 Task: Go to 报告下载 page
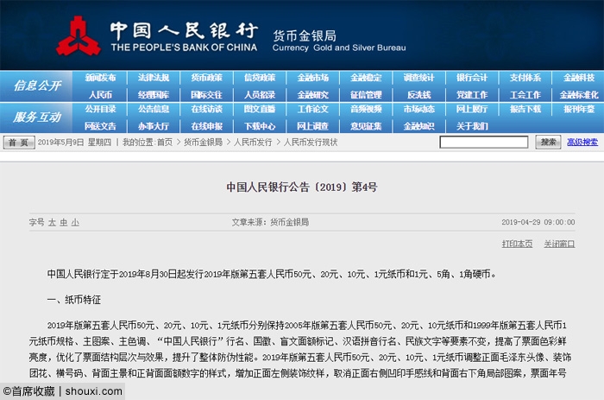coord(525,109)
